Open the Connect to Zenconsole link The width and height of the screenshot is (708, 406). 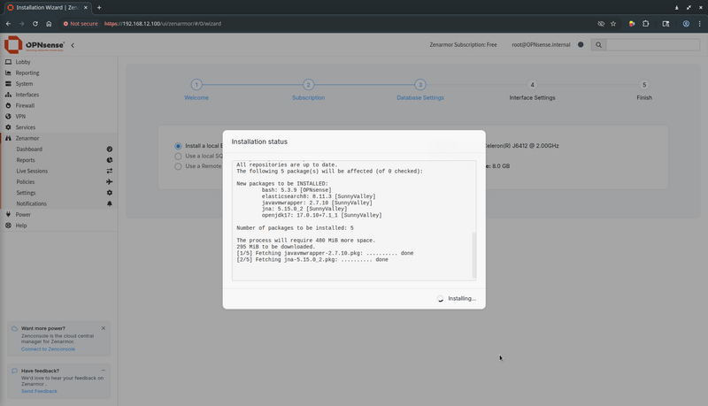pos(49,349)
